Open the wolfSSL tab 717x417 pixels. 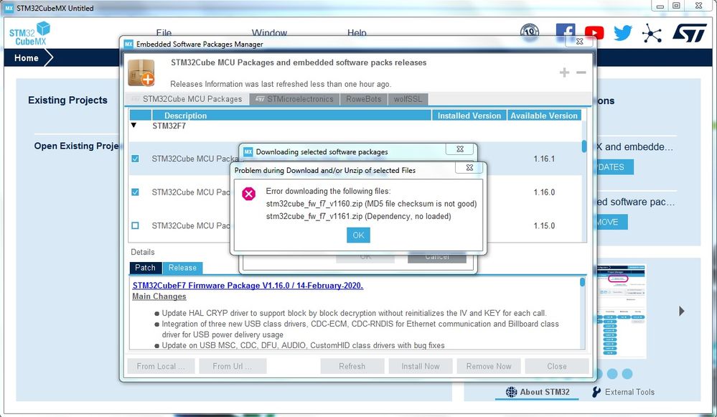coord(408,99)
